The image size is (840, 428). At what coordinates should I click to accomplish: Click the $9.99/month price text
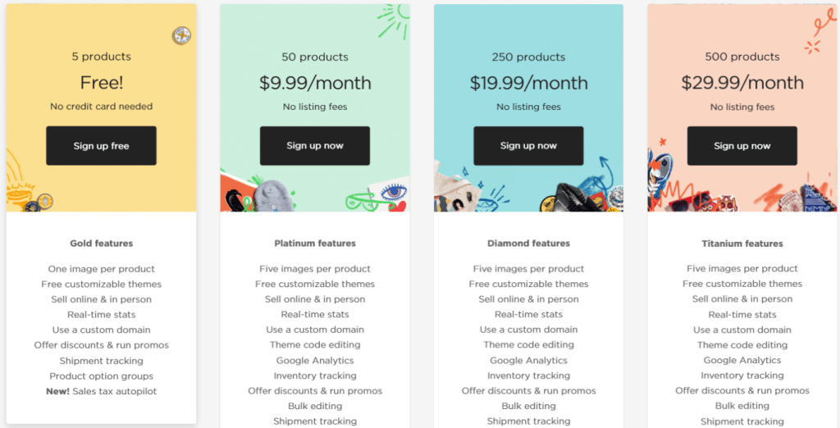pyautogui.click(x=315, y=83)
